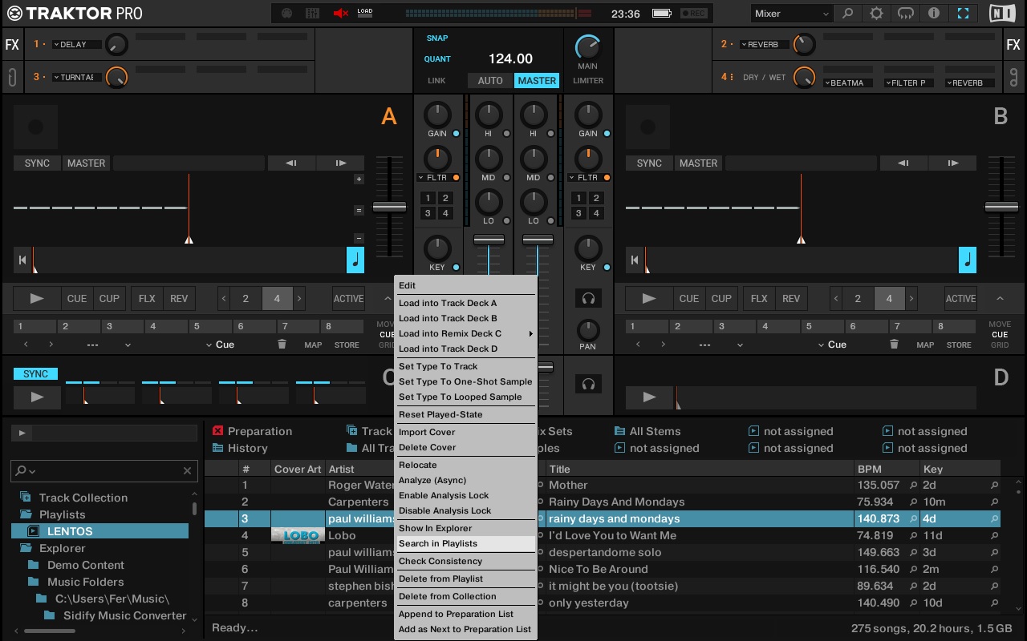Select loop size 2 on Deck A
The width and height of the screenshot is (1027, 641).
tap(246, 299)
